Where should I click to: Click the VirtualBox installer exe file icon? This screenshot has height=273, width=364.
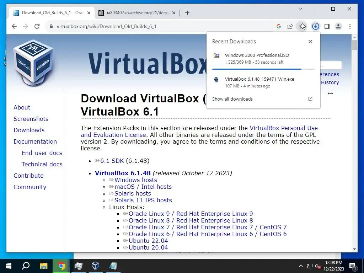[216, 80]
